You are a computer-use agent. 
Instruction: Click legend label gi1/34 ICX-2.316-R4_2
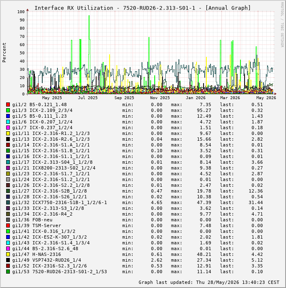click(42, 214)
